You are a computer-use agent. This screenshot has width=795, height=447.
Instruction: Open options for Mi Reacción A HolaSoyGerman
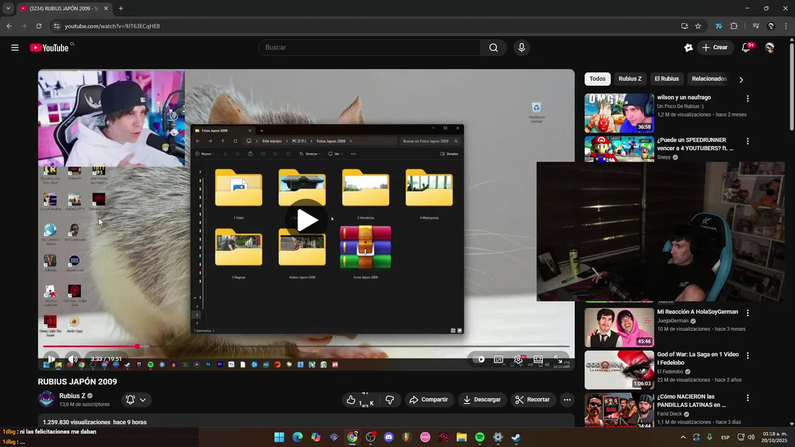coord(748,313)
